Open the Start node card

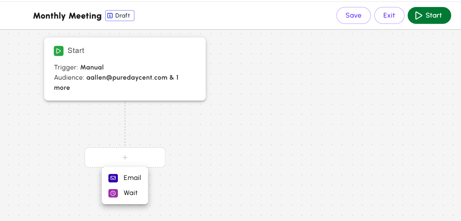125,69
